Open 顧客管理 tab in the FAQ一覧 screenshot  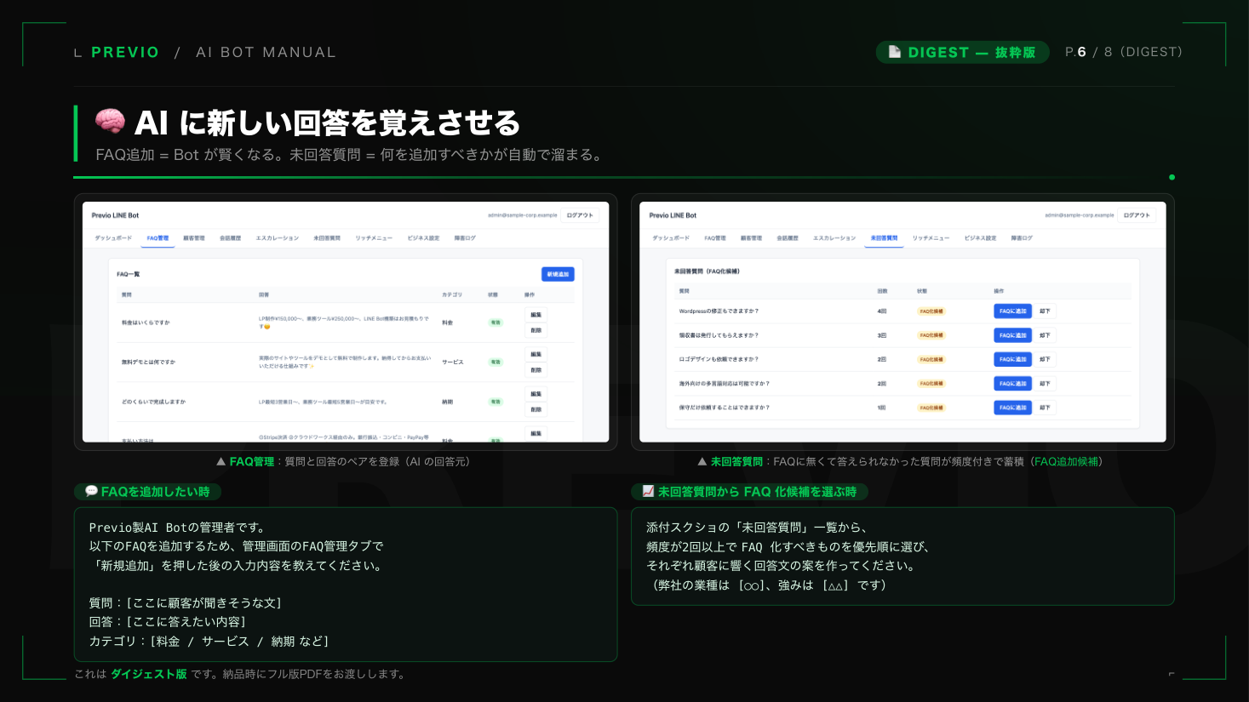pyautogui.click(x=194, y=238)
